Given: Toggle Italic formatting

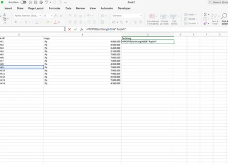Looking at the screenshot, I should point(21,22).
